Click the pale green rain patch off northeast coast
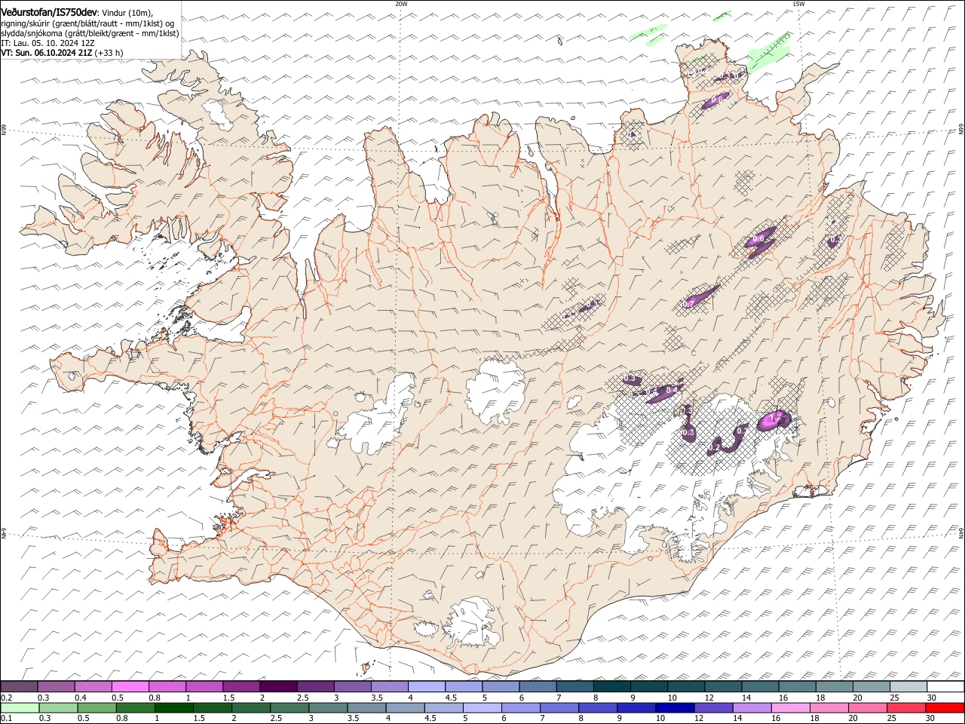965x724 pixels. coord(767,54)
